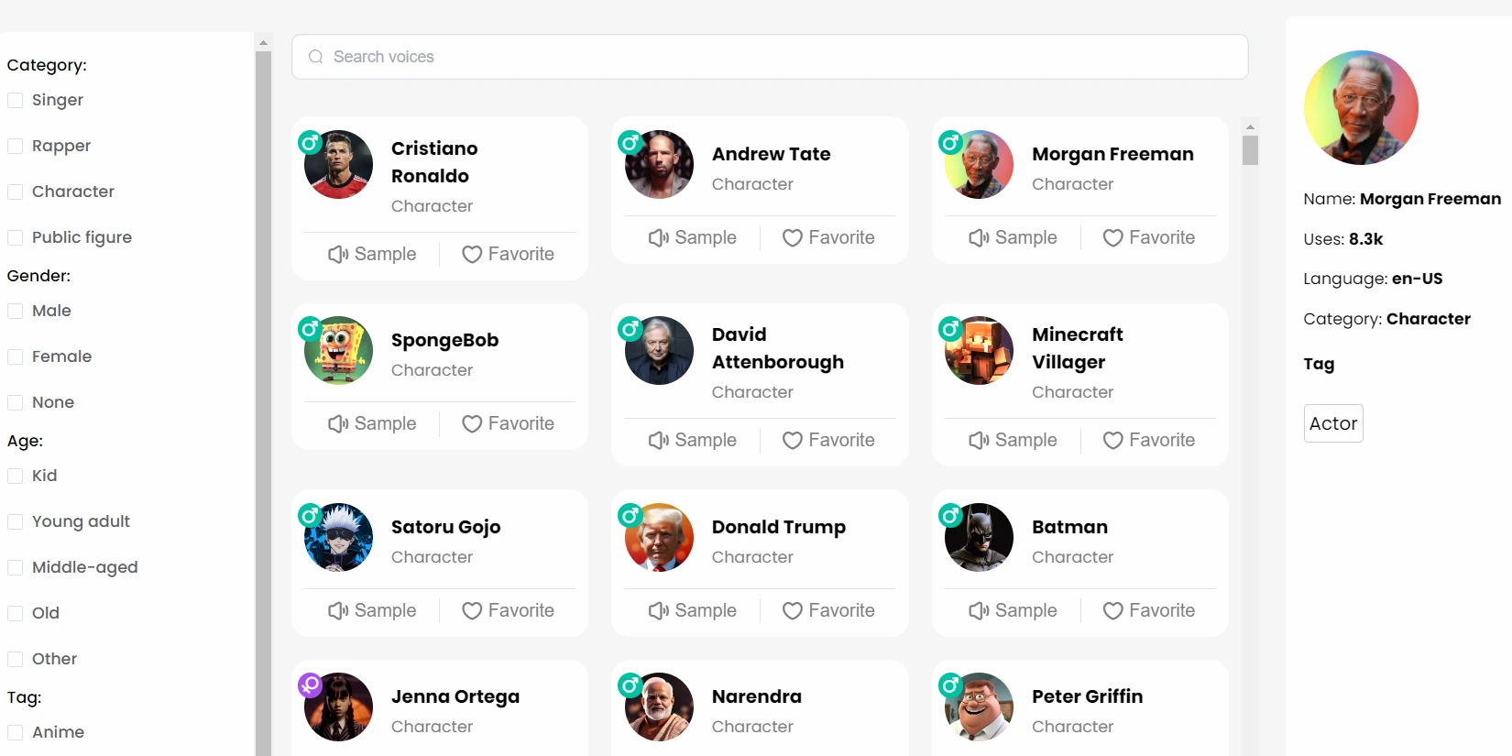Play the Batman voice sample

1013,610
